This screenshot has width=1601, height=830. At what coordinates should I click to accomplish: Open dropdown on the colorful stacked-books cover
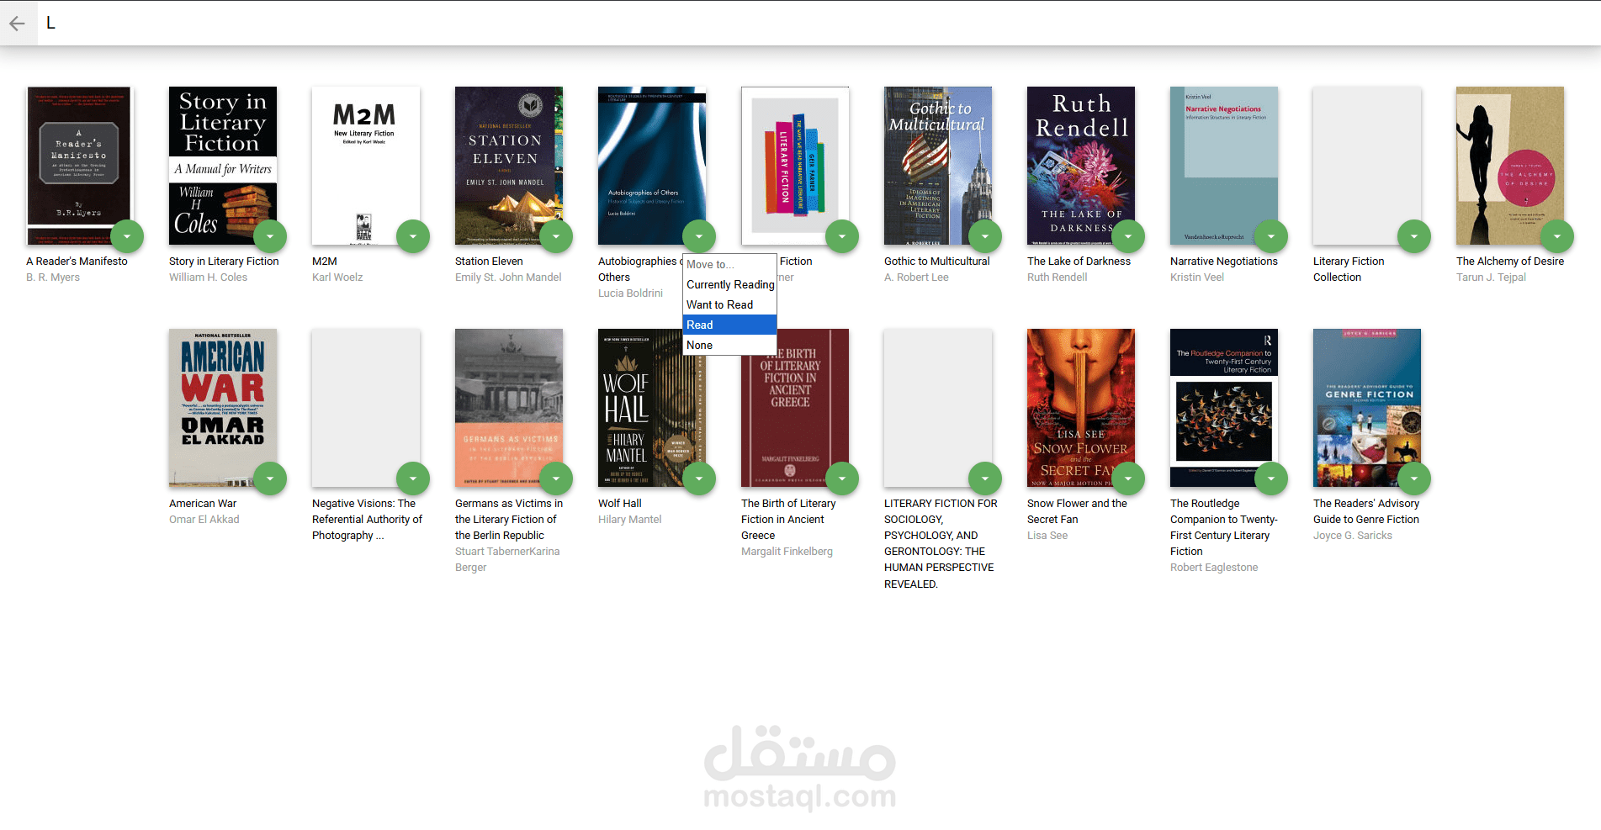coord(842,236)
